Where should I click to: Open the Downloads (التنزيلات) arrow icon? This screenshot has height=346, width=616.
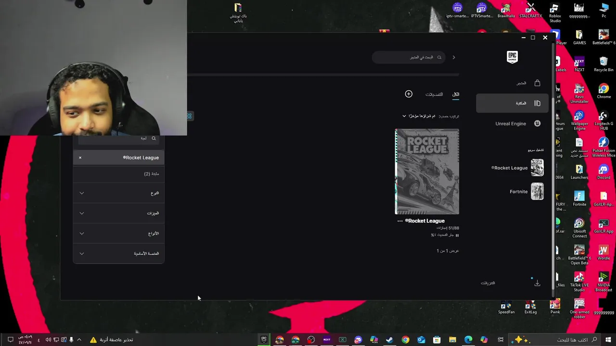pyautogui.click(x=537, y=283)
